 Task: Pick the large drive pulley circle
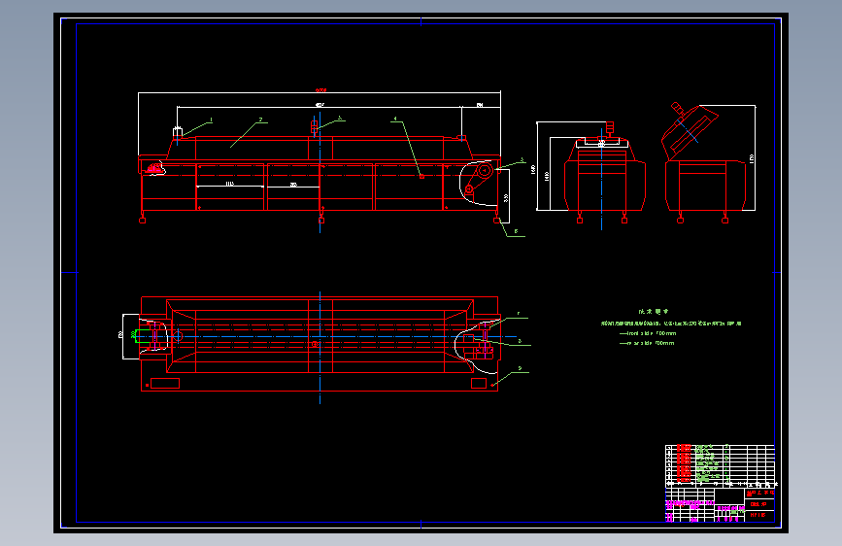(x=485, y=171)
